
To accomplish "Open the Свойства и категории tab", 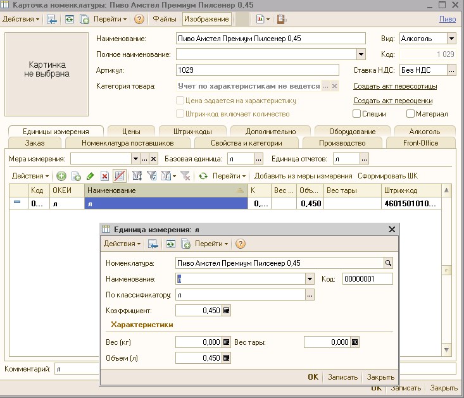I will click(246, 143).
